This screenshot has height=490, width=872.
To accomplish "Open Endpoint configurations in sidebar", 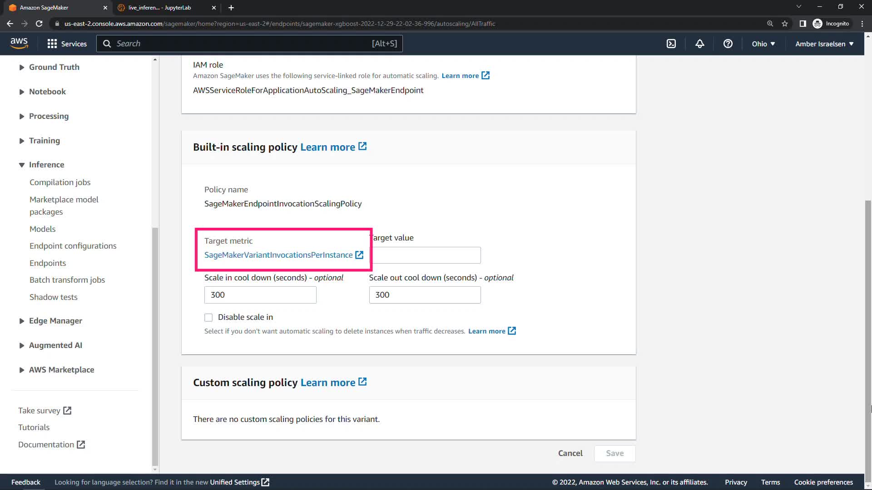I will tap(73, 246).
